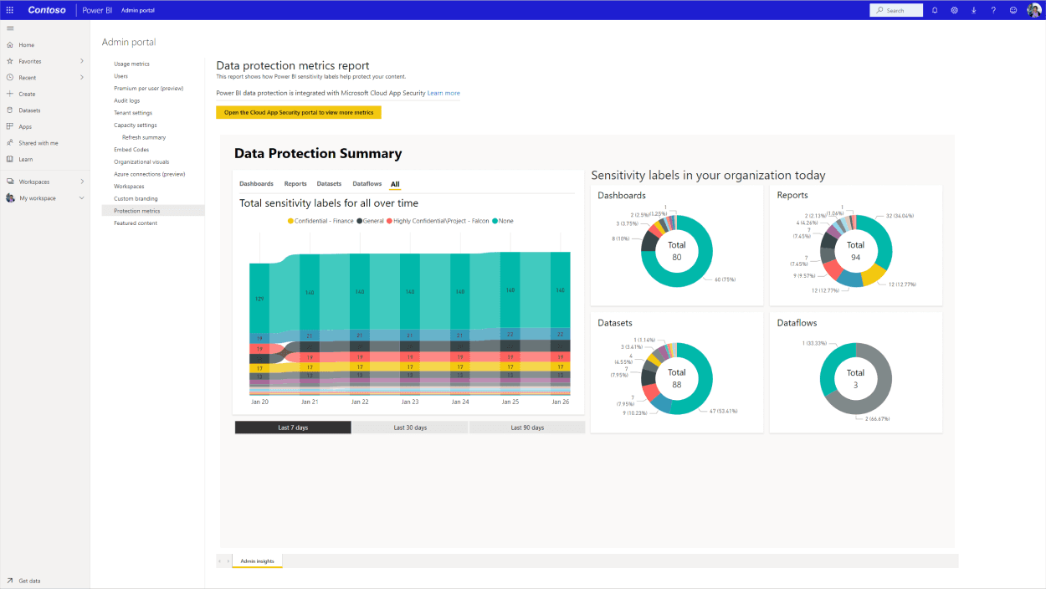Click the download arrow icon
The width and height of the screenshot is (1046, 589).
click(973, 10)
